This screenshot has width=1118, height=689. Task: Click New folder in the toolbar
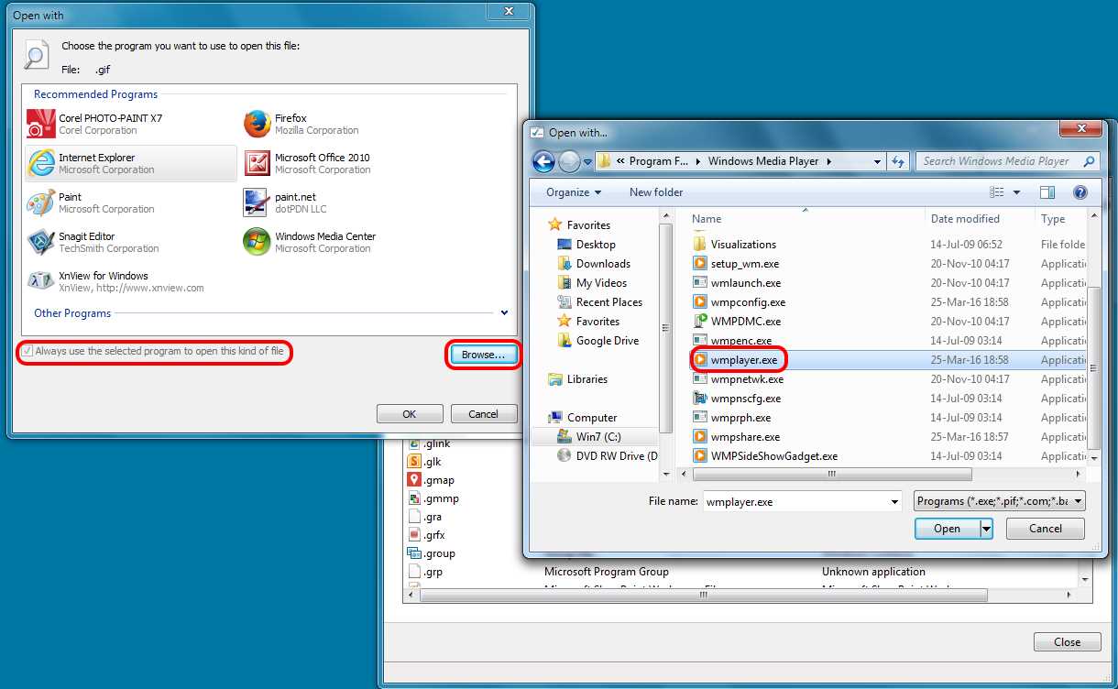point(656,192)
